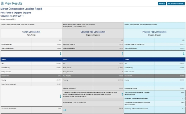186x114 pixels.
Task: Click TAXES header in Calculated column
Action: 65,59
